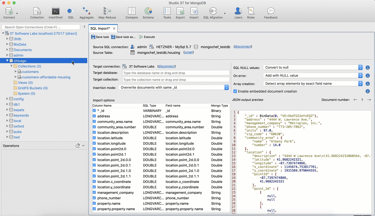Click the Mongo Type column header

coord(220,106)
